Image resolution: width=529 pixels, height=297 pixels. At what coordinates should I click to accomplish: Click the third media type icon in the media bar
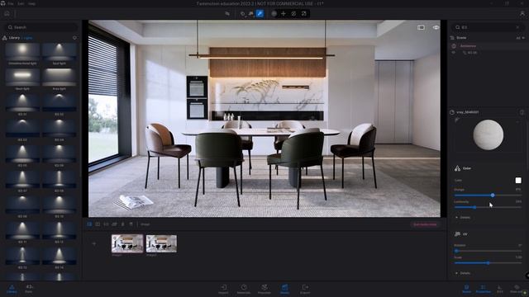106,224
